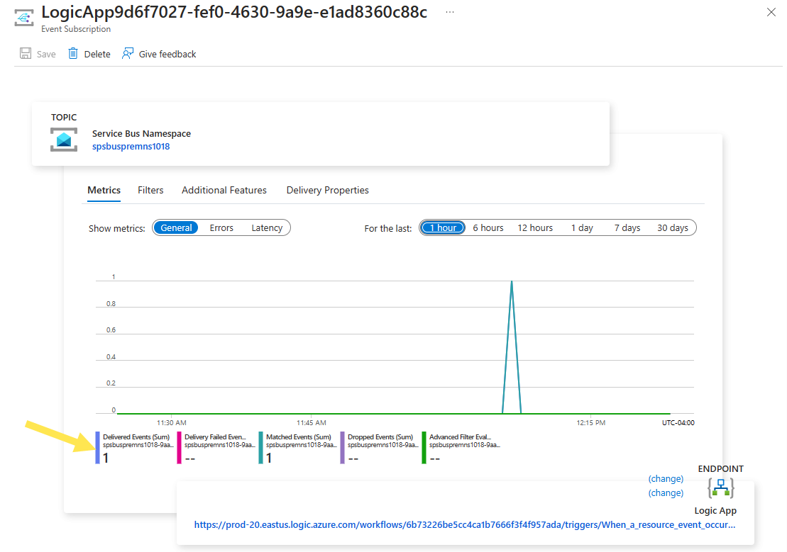The height and width of the screenshot is (552, 787).
Task: Select the Delivered Events blue legend swatch
Action: [x=97, y=448]
